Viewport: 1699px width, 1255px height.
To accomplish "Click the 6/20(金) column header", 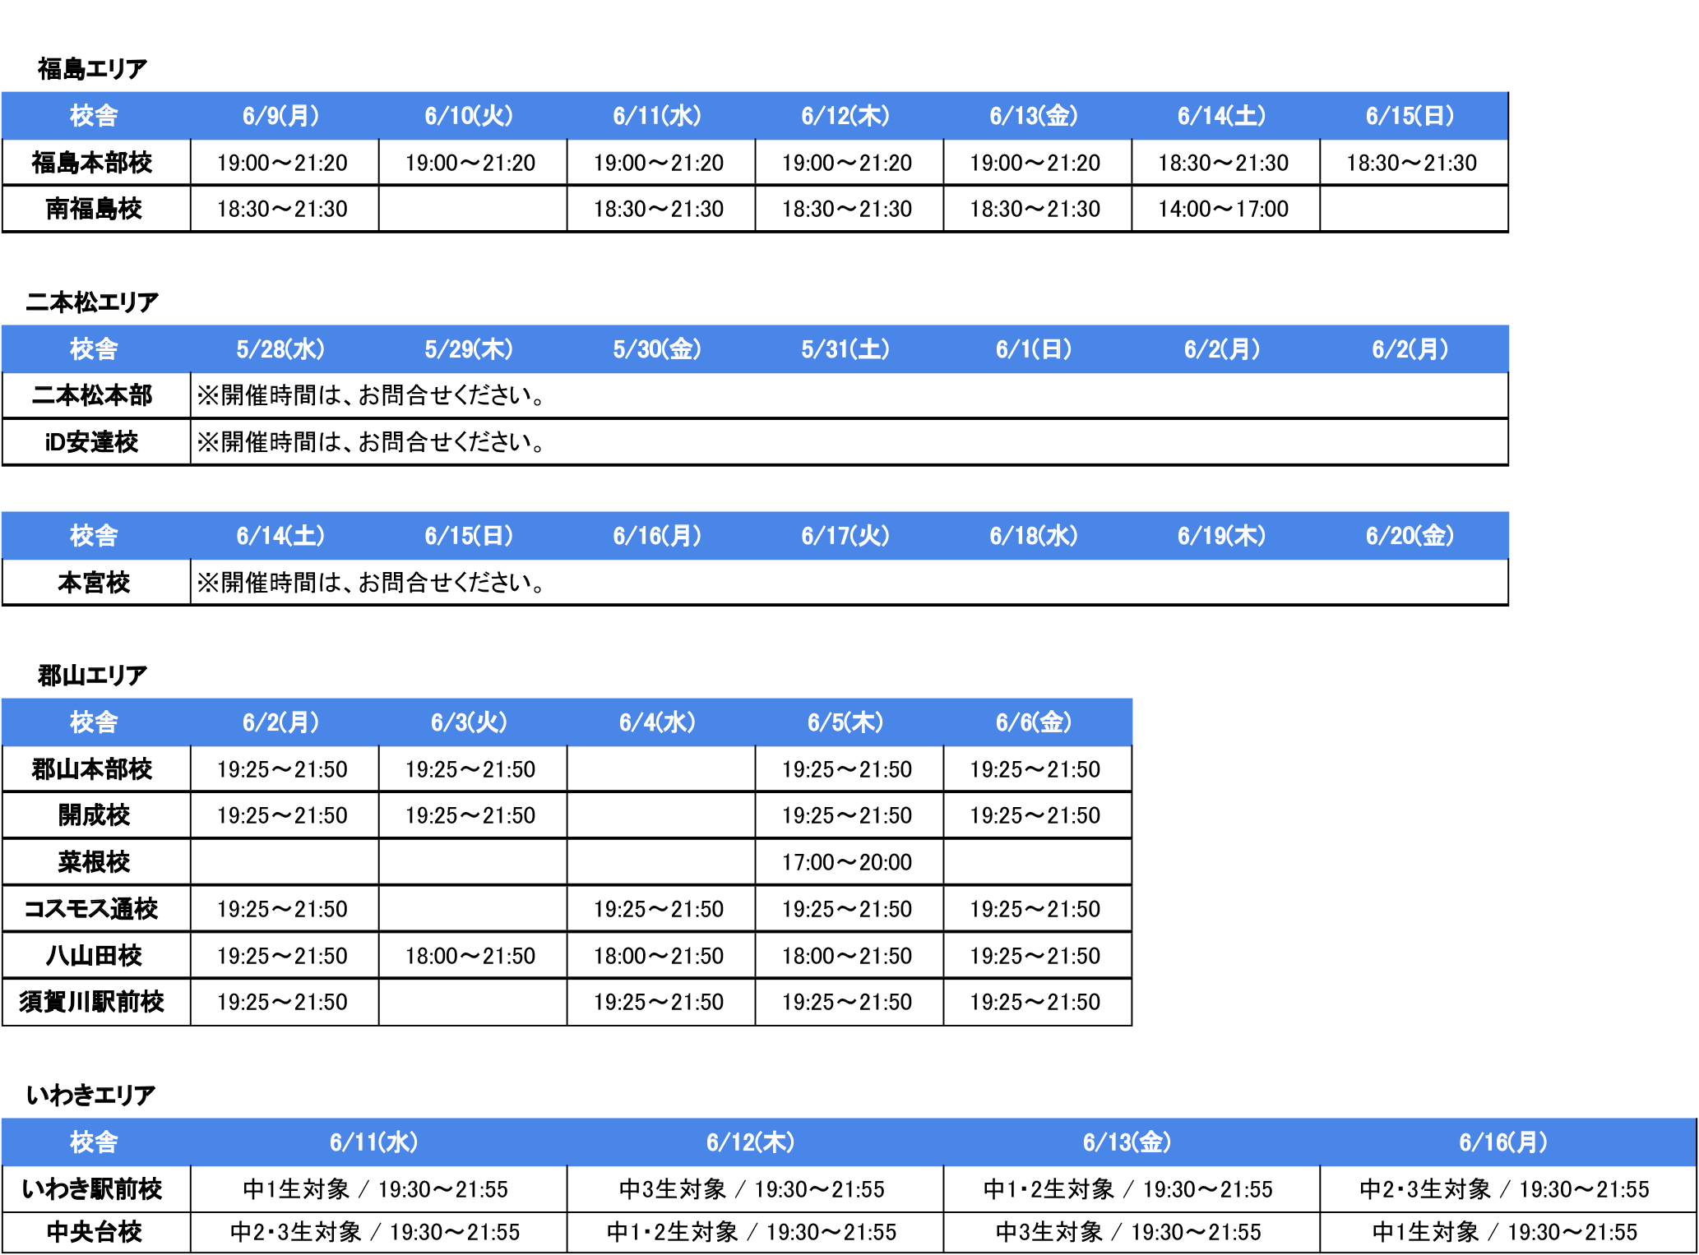I will coord(1411,536).
